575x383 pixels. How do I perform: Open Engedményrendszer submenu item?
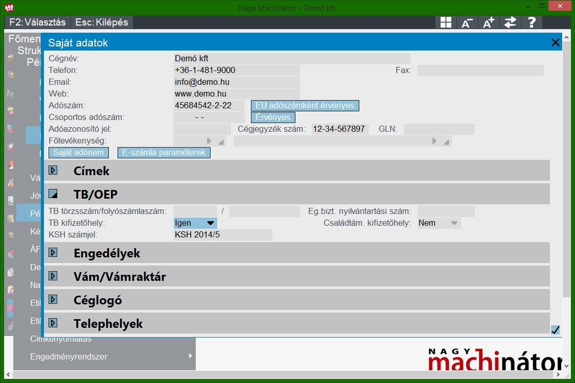tap(104, 356)
